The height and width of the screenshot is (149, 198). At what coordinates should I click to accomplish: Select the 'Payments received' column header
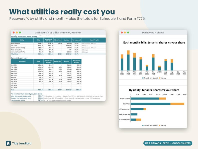pyautogui.click(x=76, y=61)
